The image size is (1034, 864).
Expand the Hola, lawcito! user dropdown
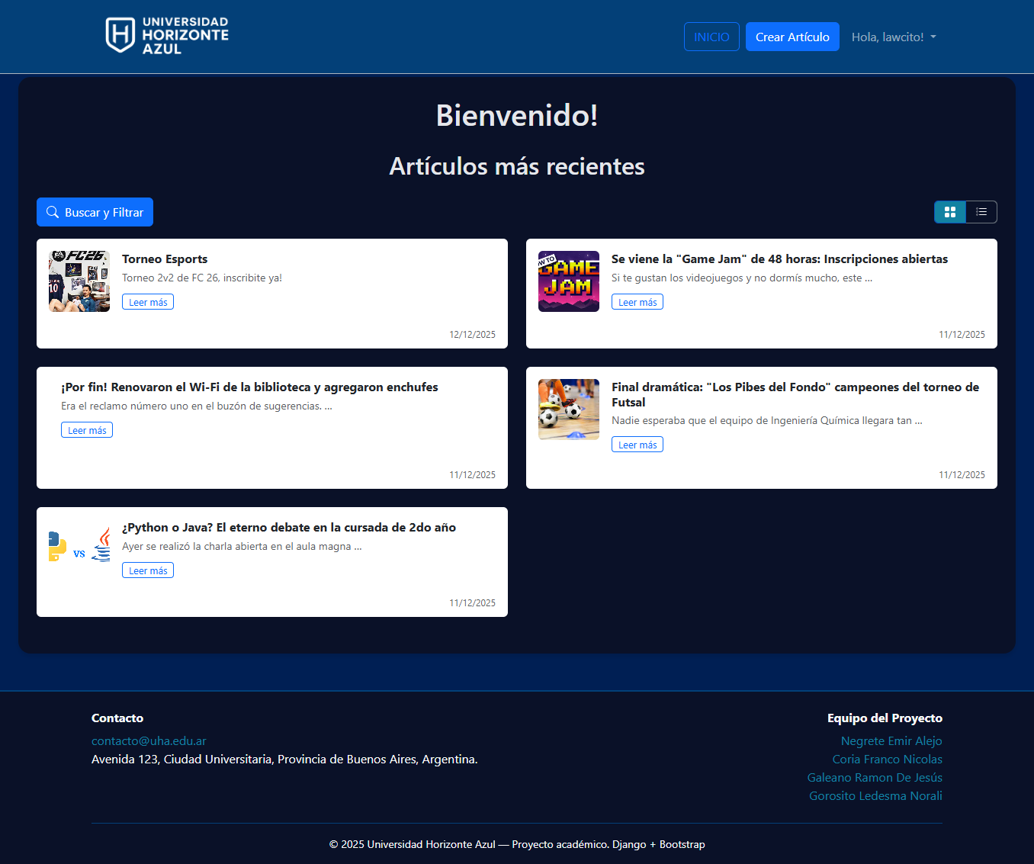894,37
